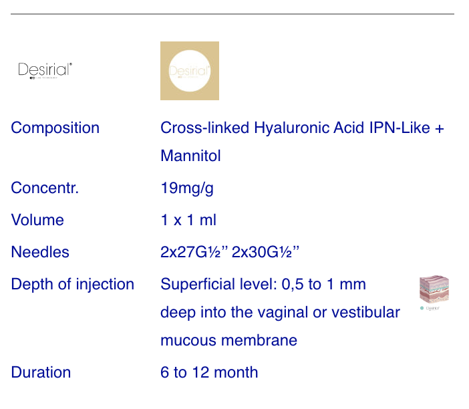The width and height of the screenshot is (469, 409).
Task: Select the Duration label
Action: point(41,372)
